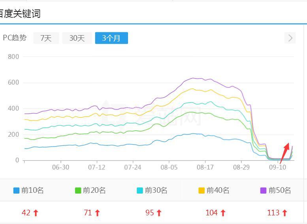This screenshot has width=307, height=224.
Task: Click the red up arrow beside 104
Action: pos(222,213)
